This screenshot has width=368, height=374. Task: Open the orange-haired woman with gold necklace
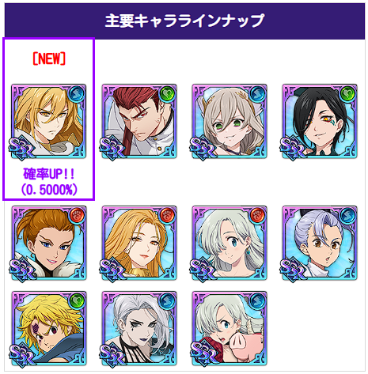(x=139, y=244)
